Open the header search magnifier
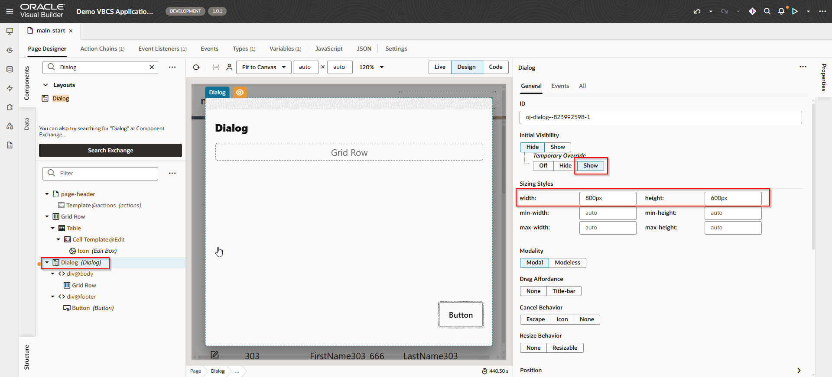The height and width of the screenshot is (377, 832). pos(767,11)
